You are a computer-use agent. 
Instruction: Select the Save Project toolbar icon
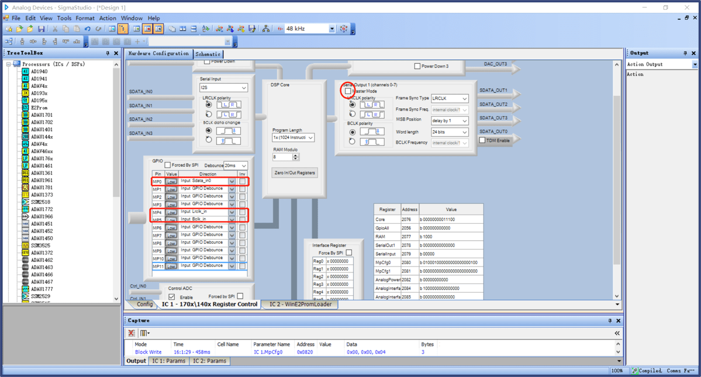(42, 28)
